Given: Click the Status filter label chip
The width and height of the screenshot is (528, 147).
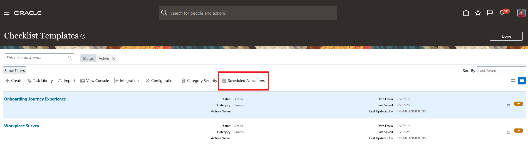Looking at the screenshot, I should (88, 59).
